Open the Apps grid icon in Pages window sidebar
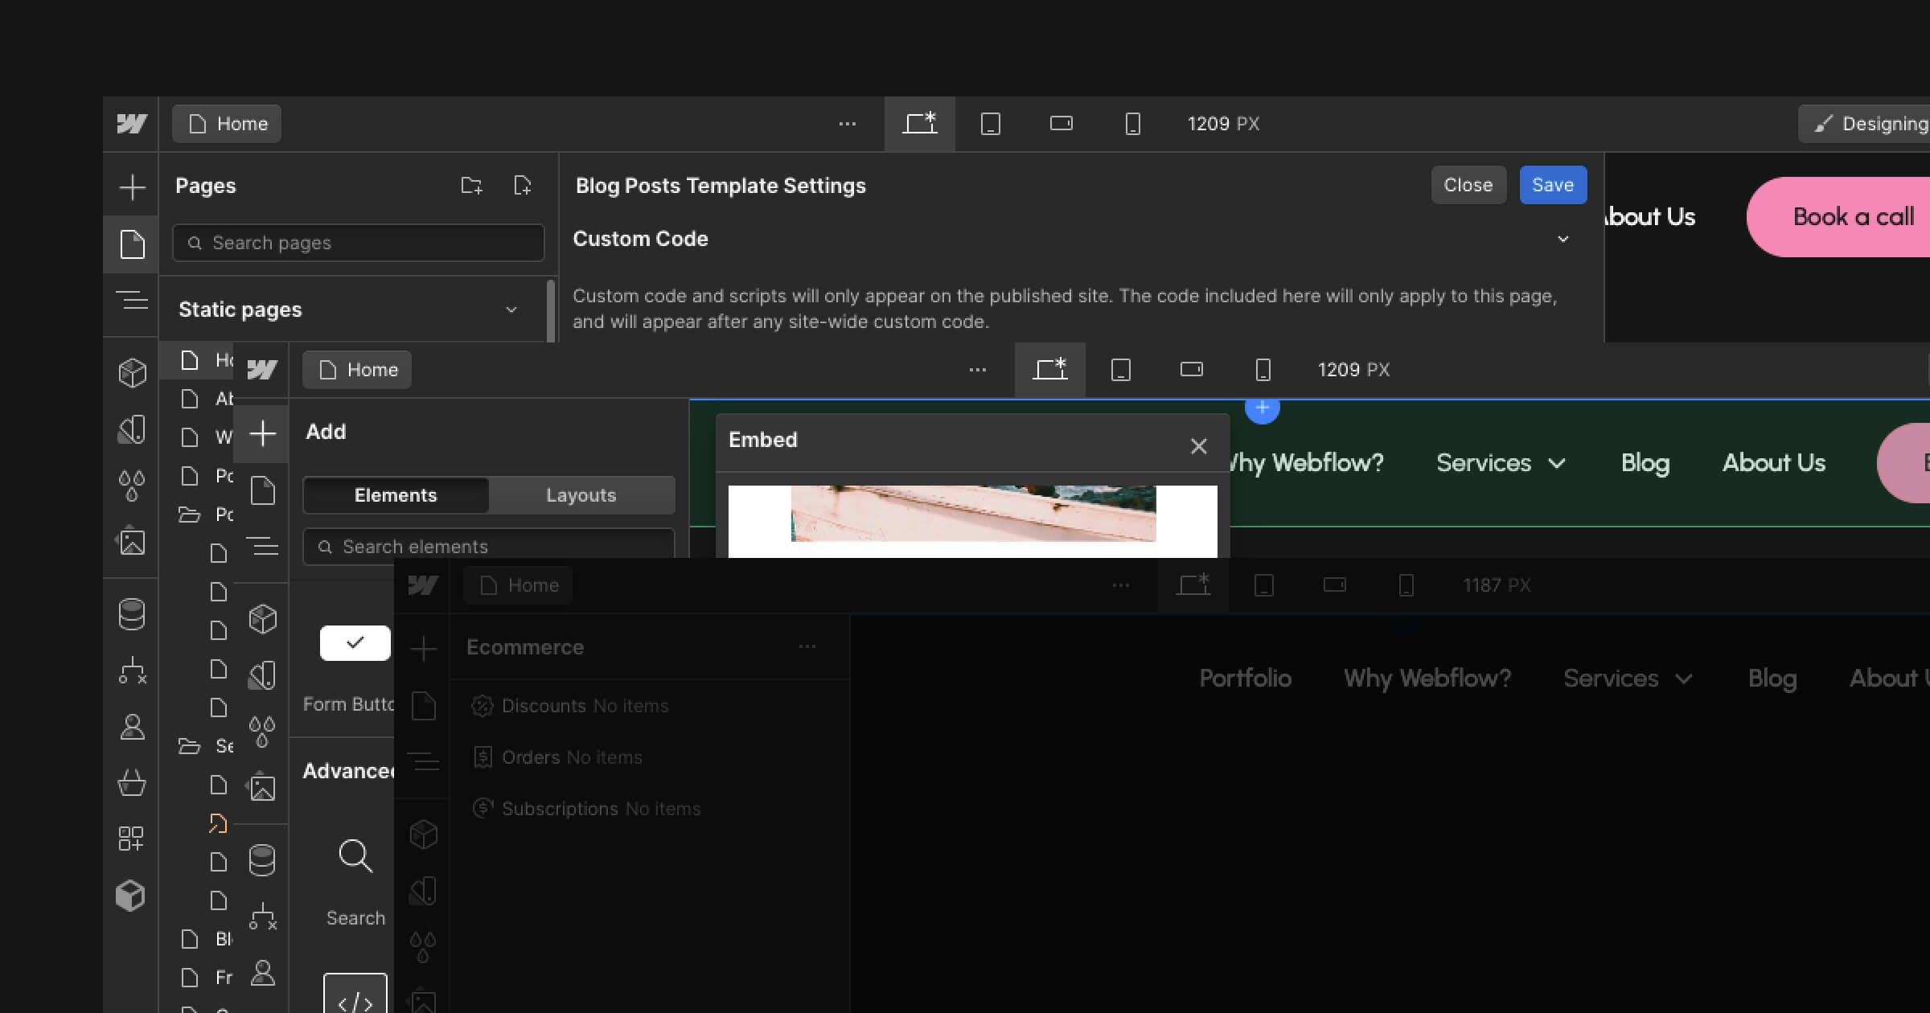 [132, 839]
